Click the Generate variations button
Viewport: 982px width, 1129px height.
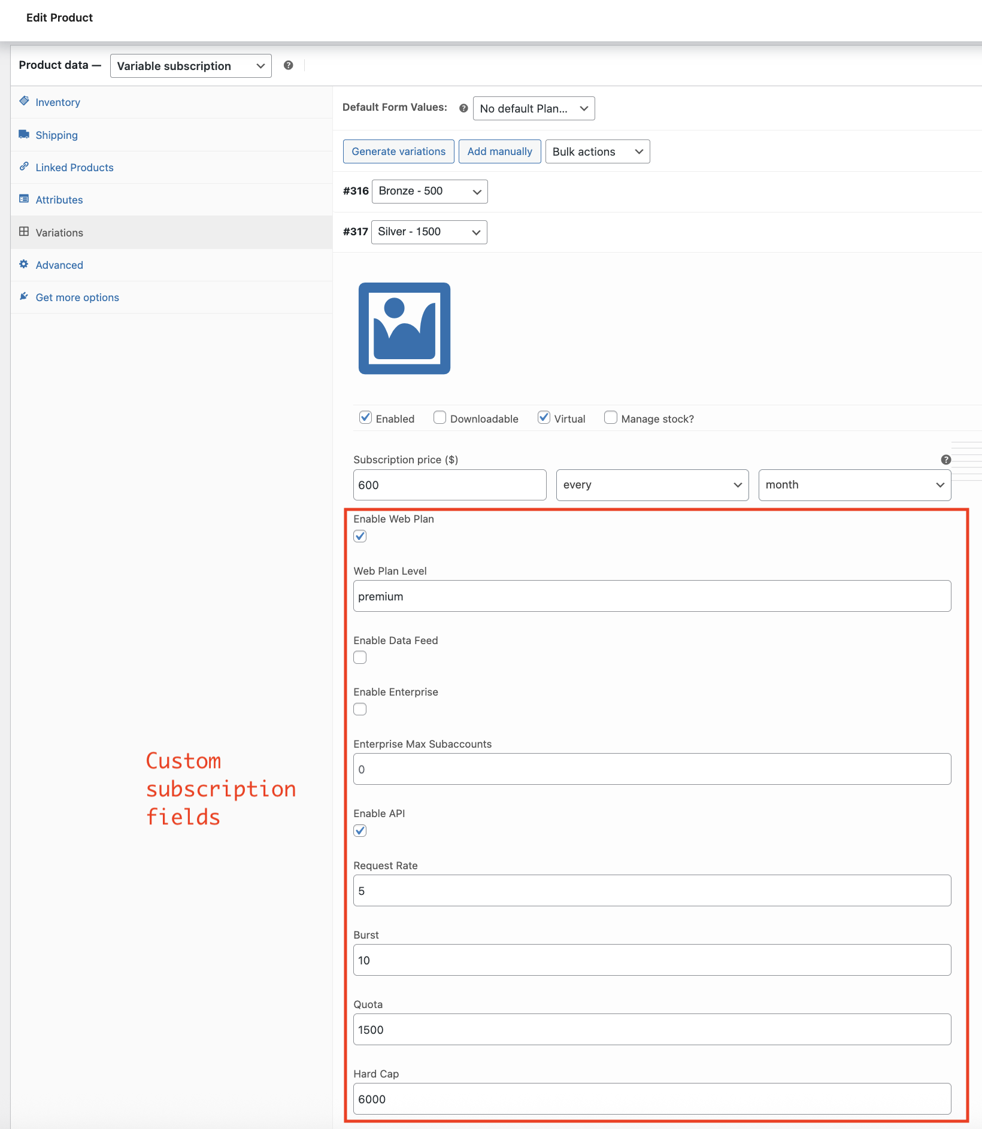[x=398, y=151]
